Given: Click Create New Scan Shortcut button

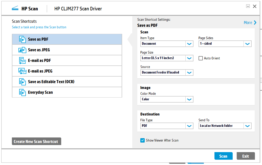Looking at the screenshot, I should pos(36,142).
